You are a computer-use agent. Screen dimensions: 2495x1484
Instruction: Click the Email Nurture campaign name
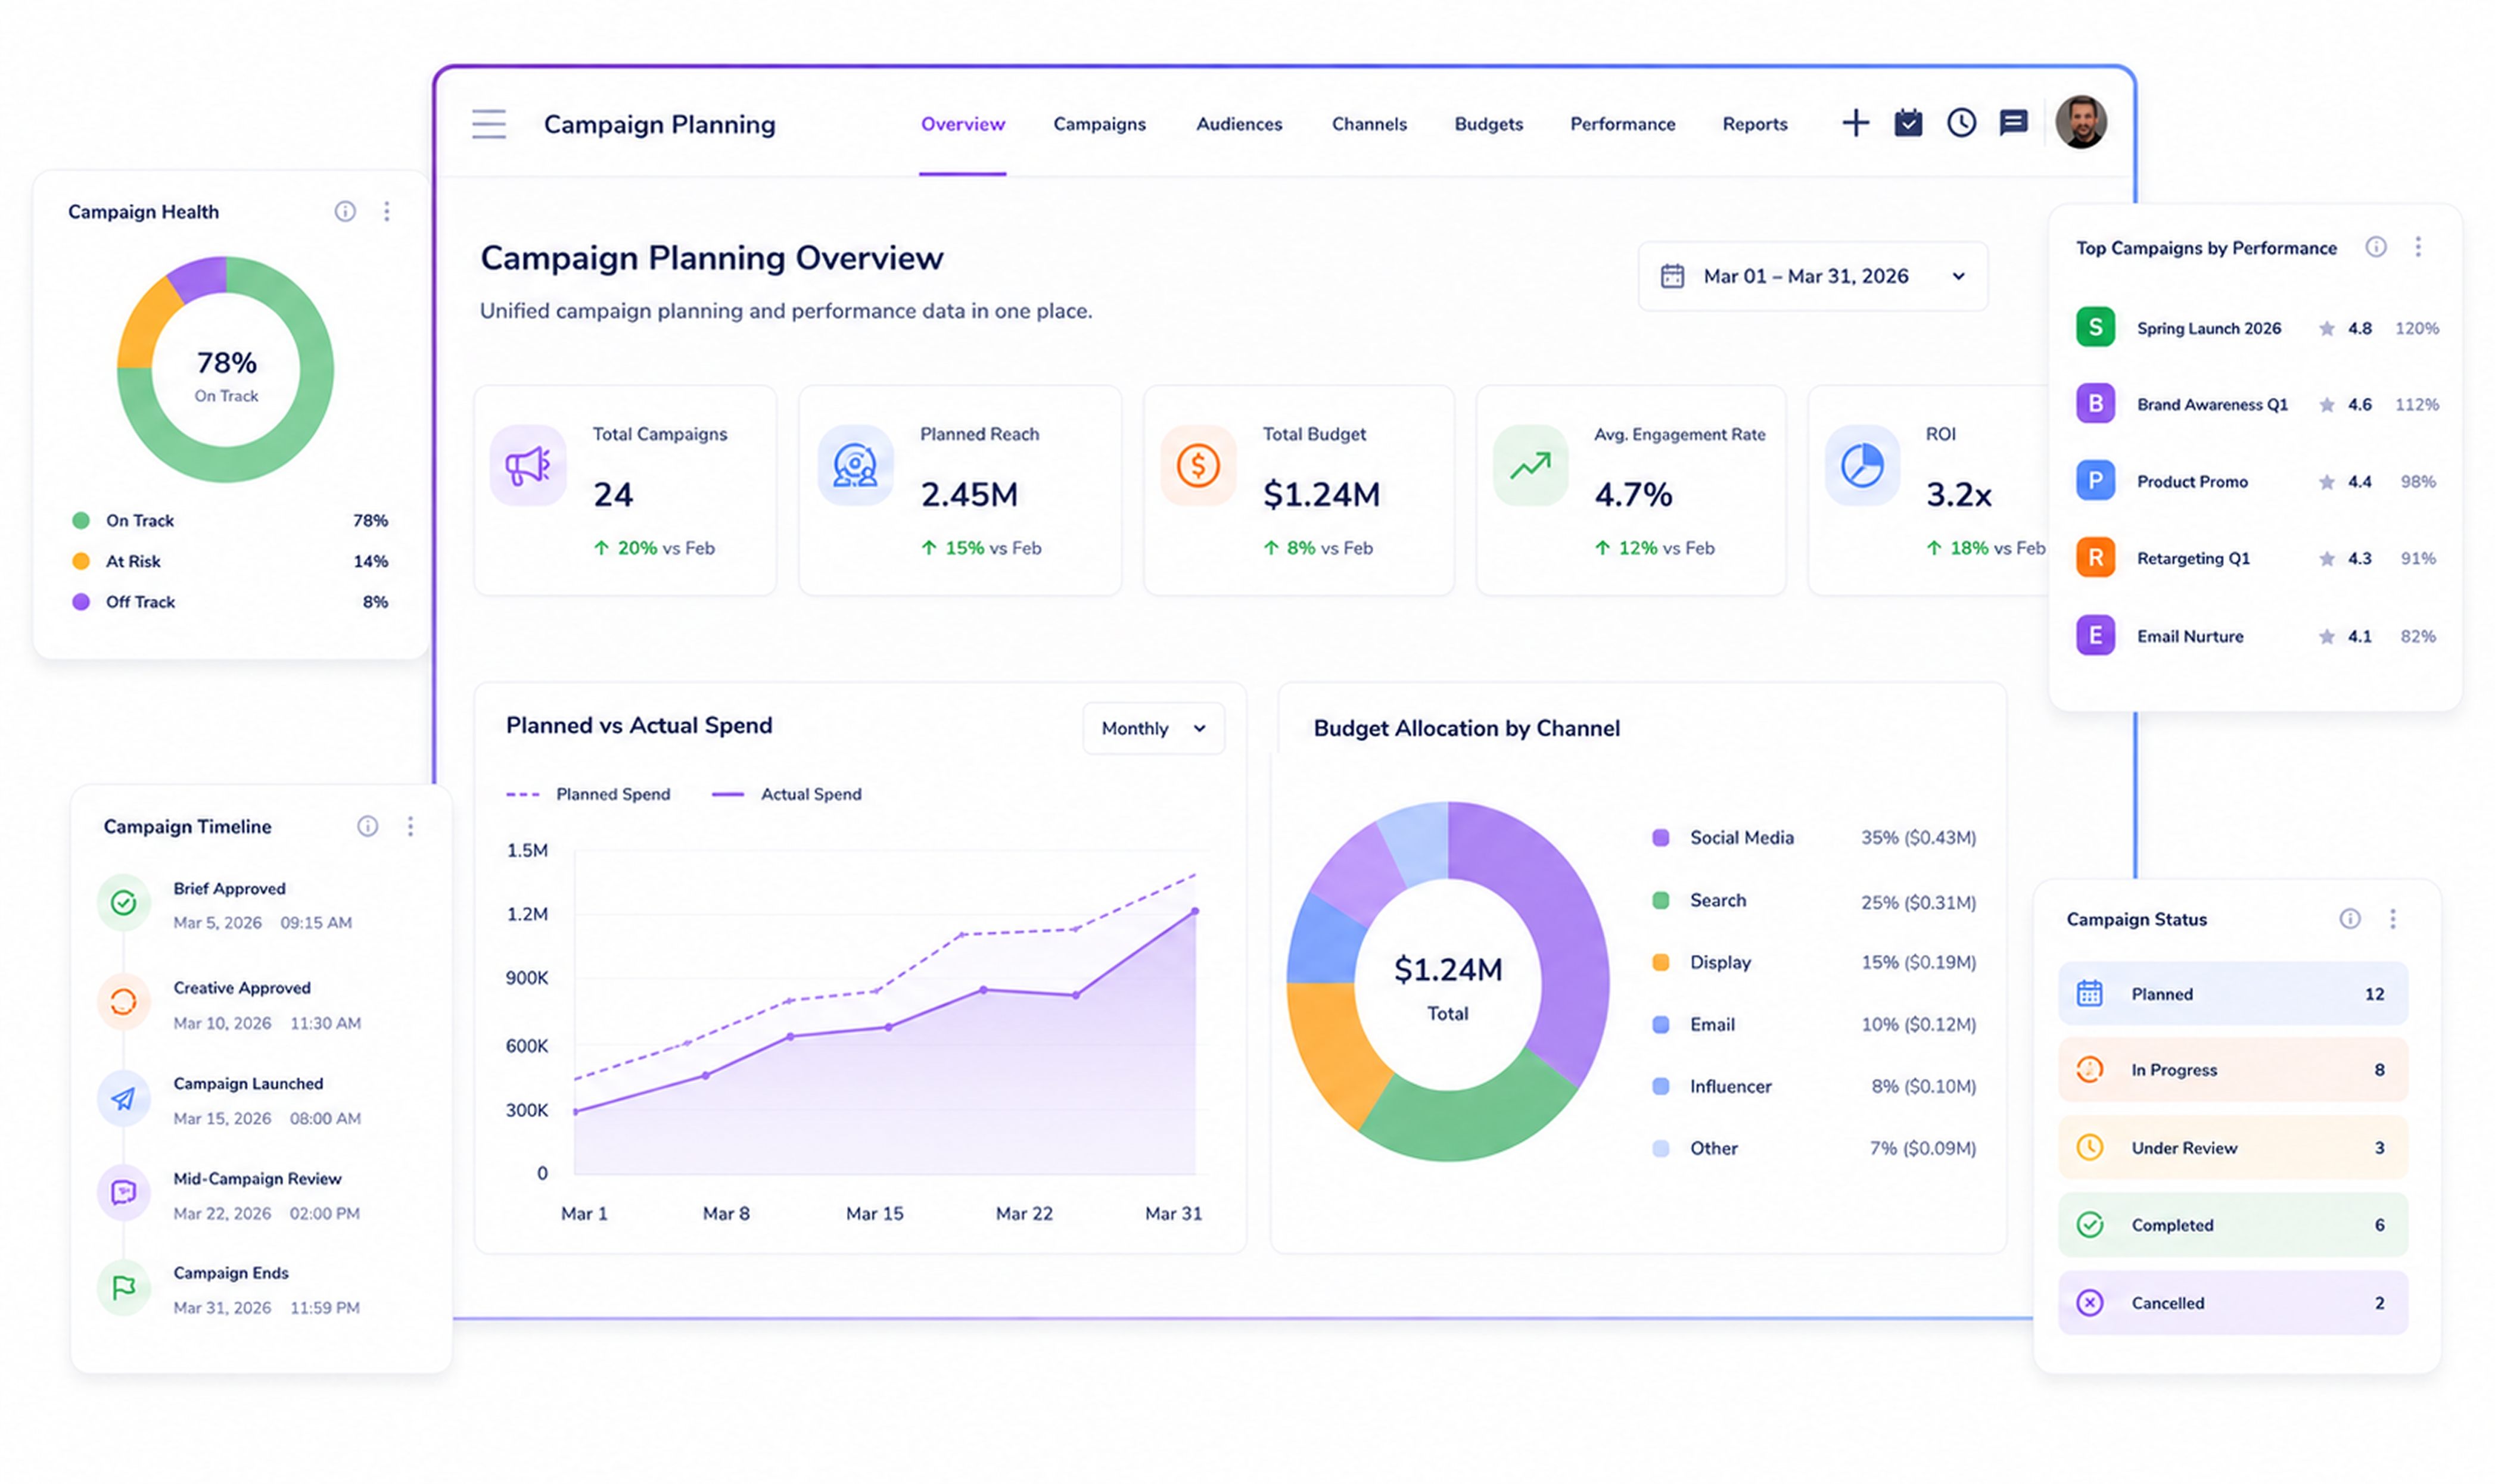2190,636
